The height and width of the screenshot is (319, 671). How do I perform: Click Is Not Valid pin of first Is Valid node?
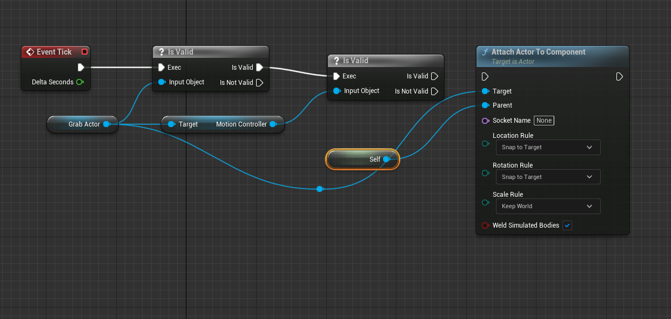[259, 83]
